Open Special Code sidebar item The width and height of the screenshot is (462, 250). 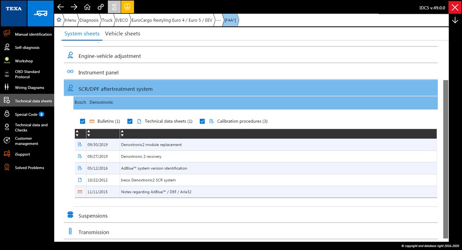(26, 114)
